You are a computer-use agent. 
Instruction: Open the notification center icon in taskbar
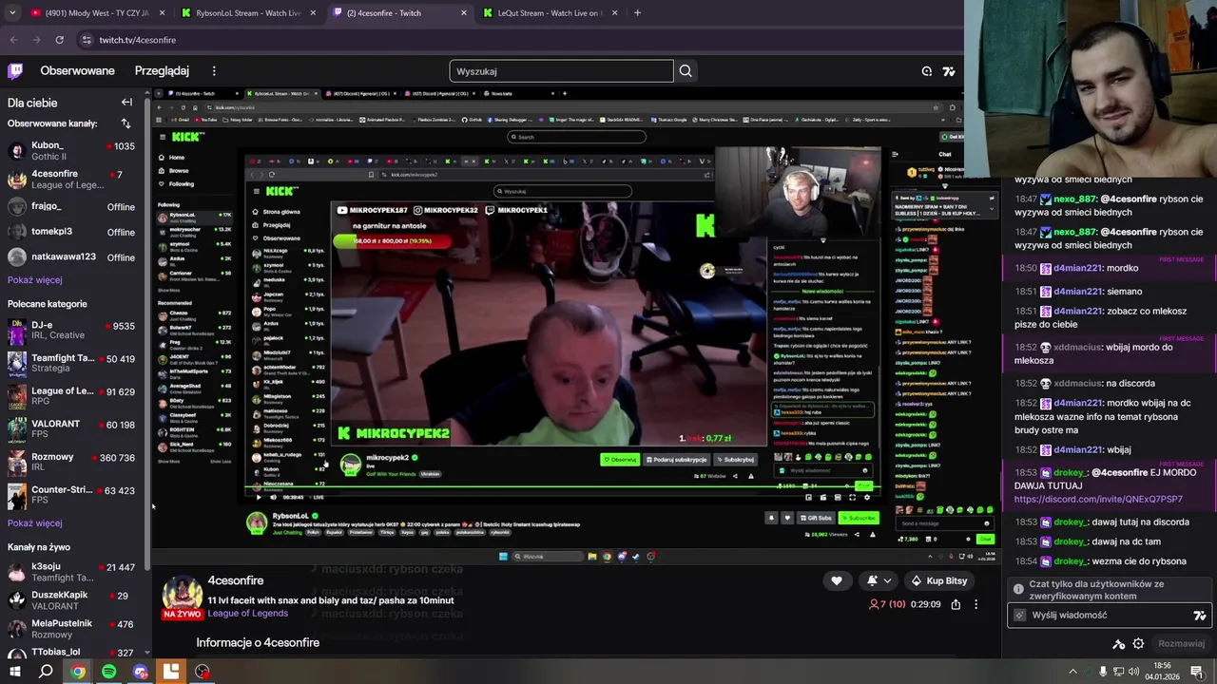[x=1197, y=672]
